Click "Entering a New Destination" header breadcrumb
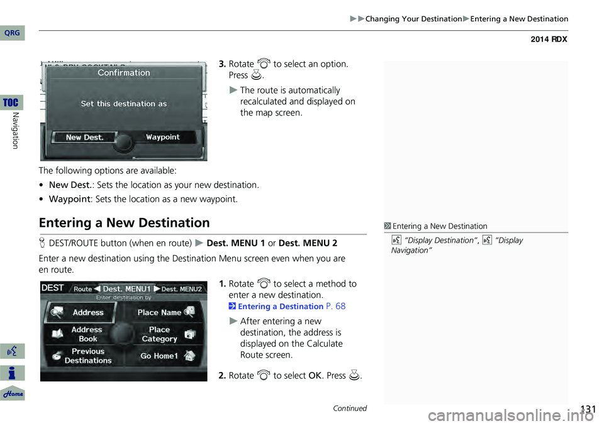This screenshot has height=426, width=604. [518, 19]
